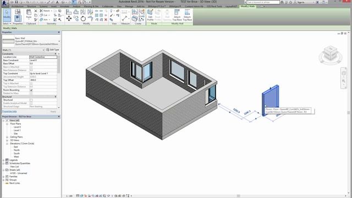The image size is (352, 198).
Task: Open the Massing & Site ribbon tab
Action: 91,7
